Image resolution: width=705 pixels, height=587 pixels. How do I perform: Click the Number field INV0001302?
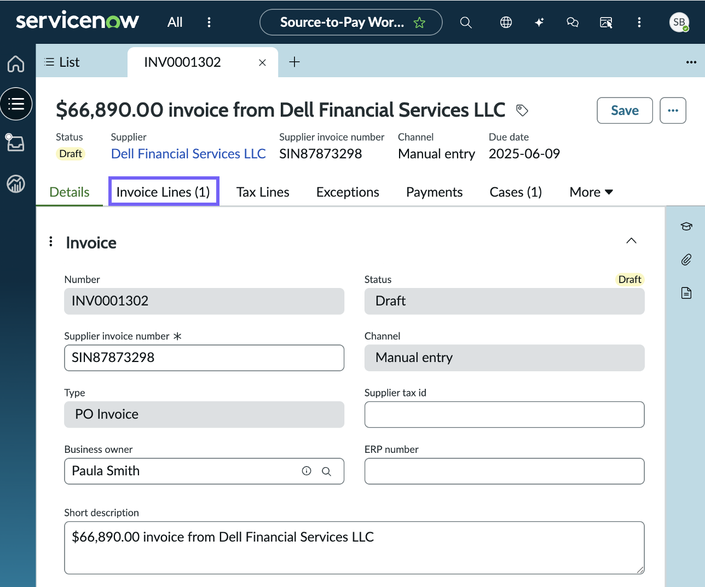coord(204,301)
